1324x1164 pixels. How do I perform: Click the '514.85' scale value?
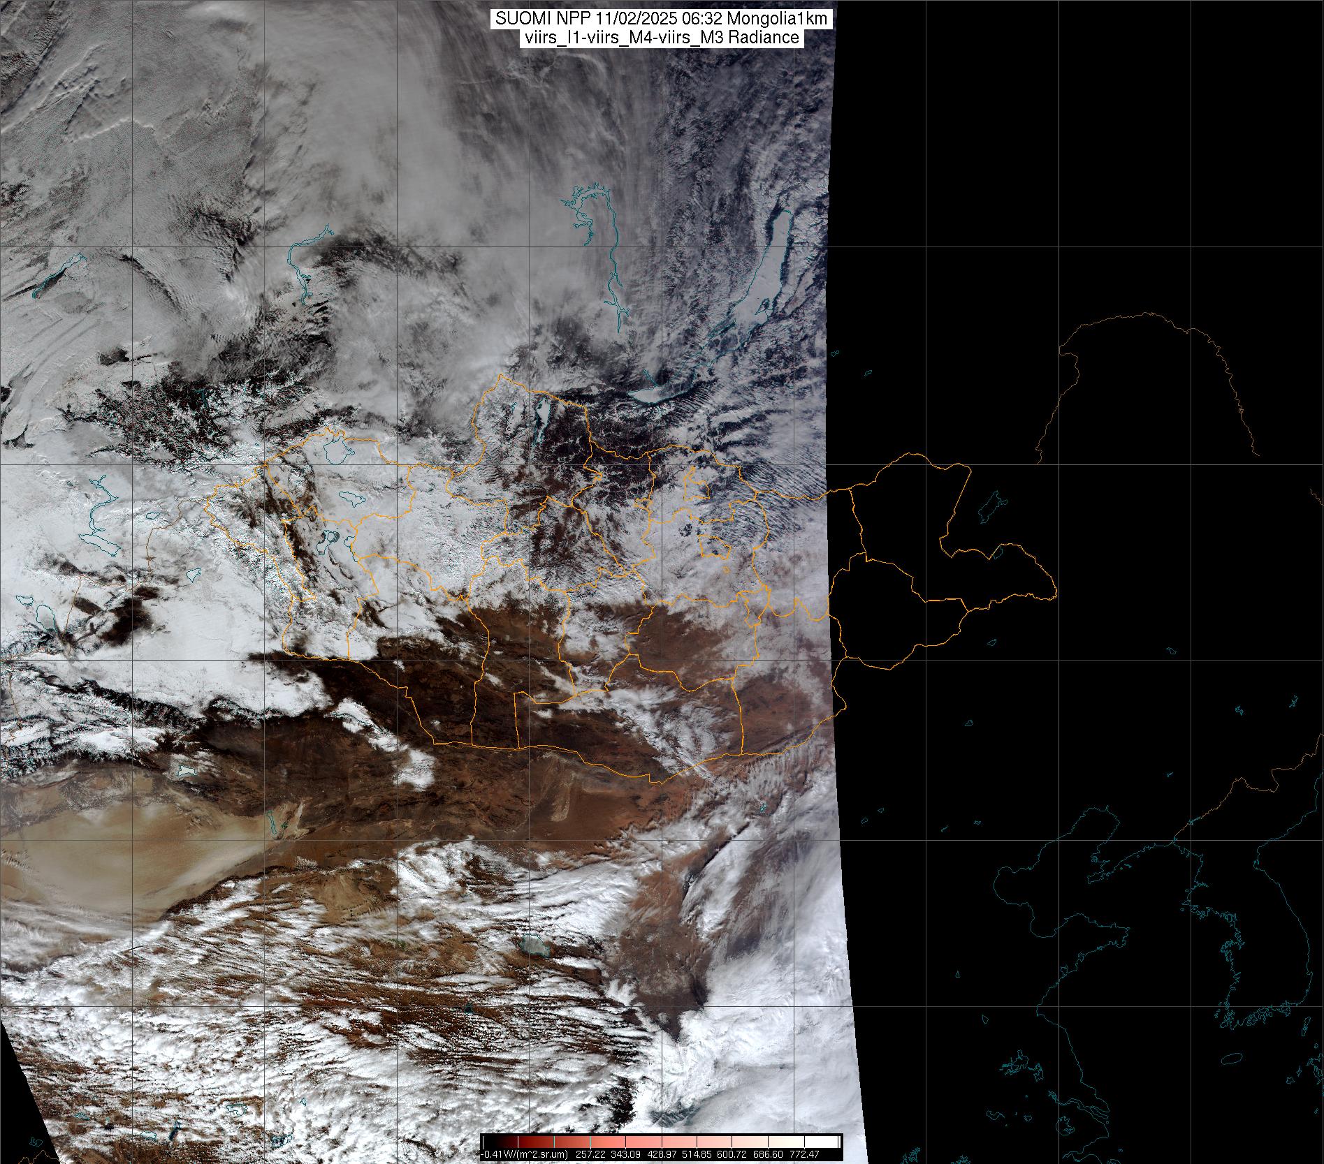tap(697, 1154)
